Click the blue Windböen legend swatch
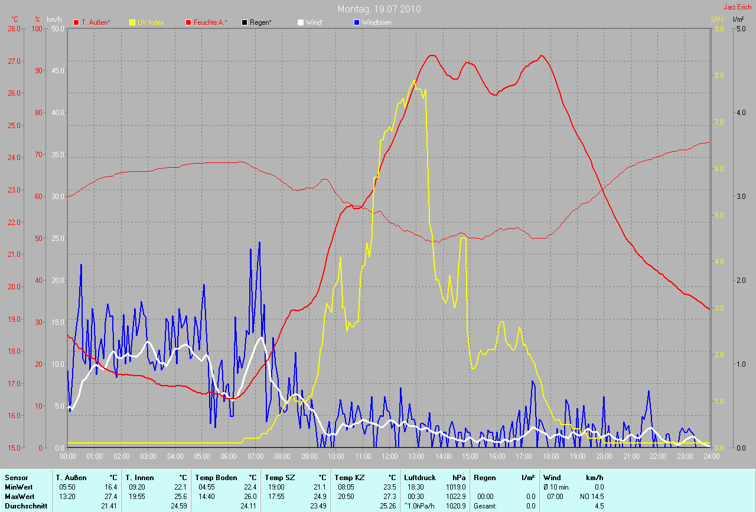The height and width of the screenshot is (512, 756). (356, 22)
